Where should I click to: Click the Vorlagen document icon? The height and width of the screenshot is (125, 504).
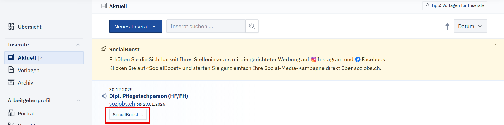point(11,70)
